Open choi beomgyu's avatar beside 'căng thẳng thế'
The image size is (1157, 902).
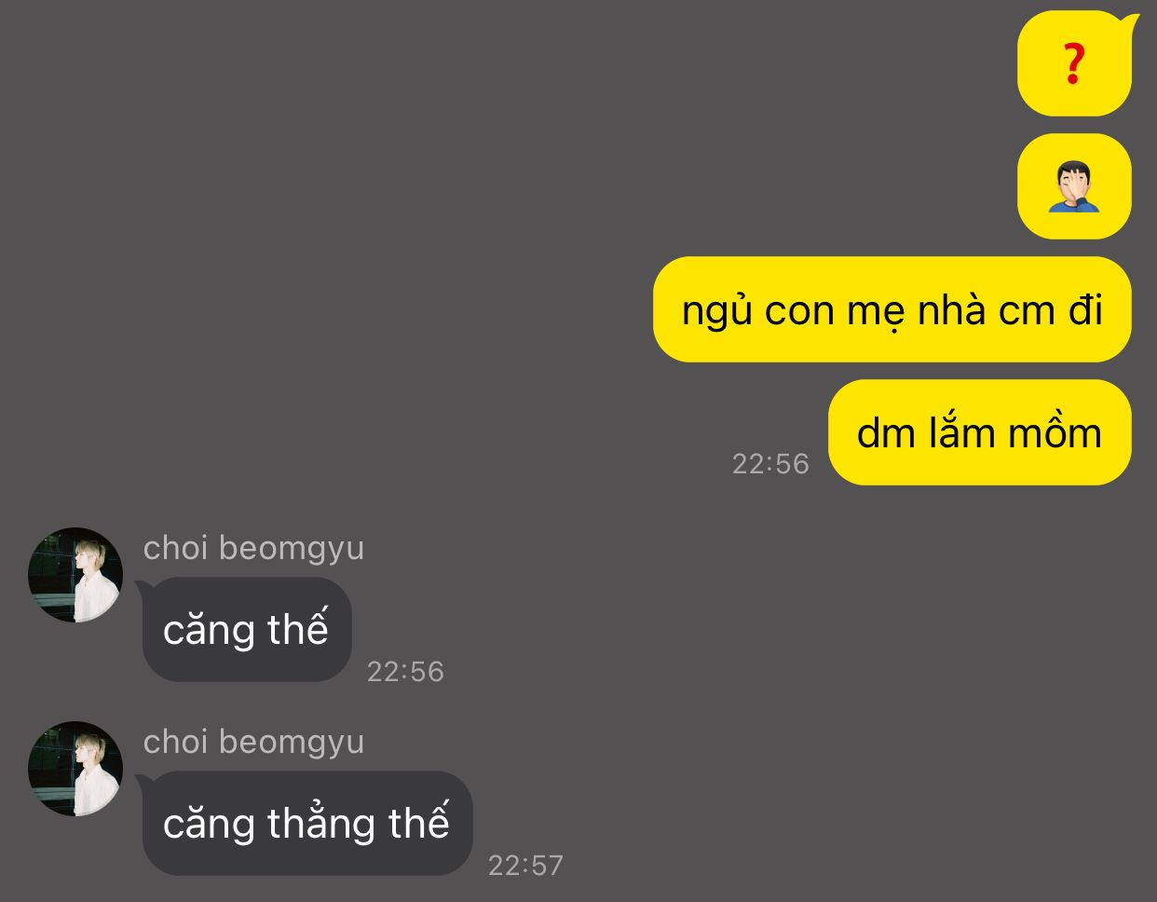point(75,769)
